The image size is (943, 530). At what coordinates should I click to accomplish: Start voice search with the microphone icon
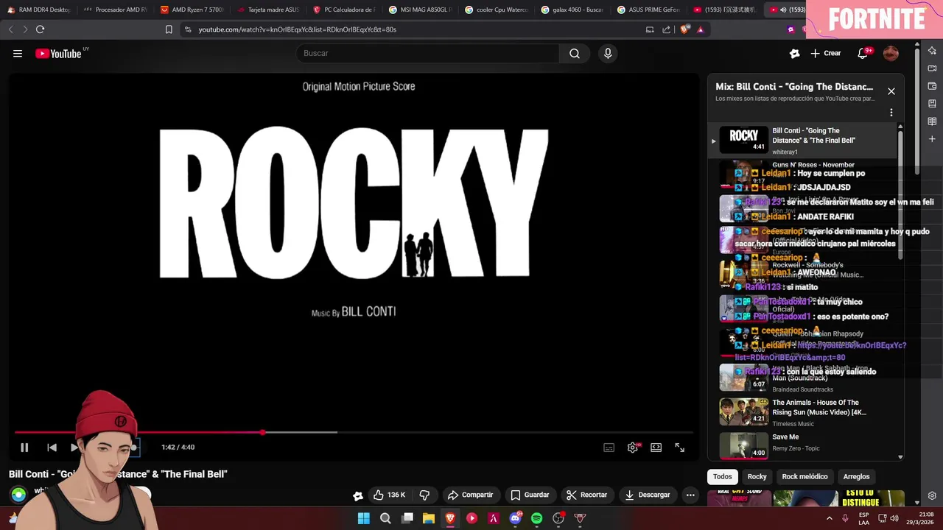608,53
